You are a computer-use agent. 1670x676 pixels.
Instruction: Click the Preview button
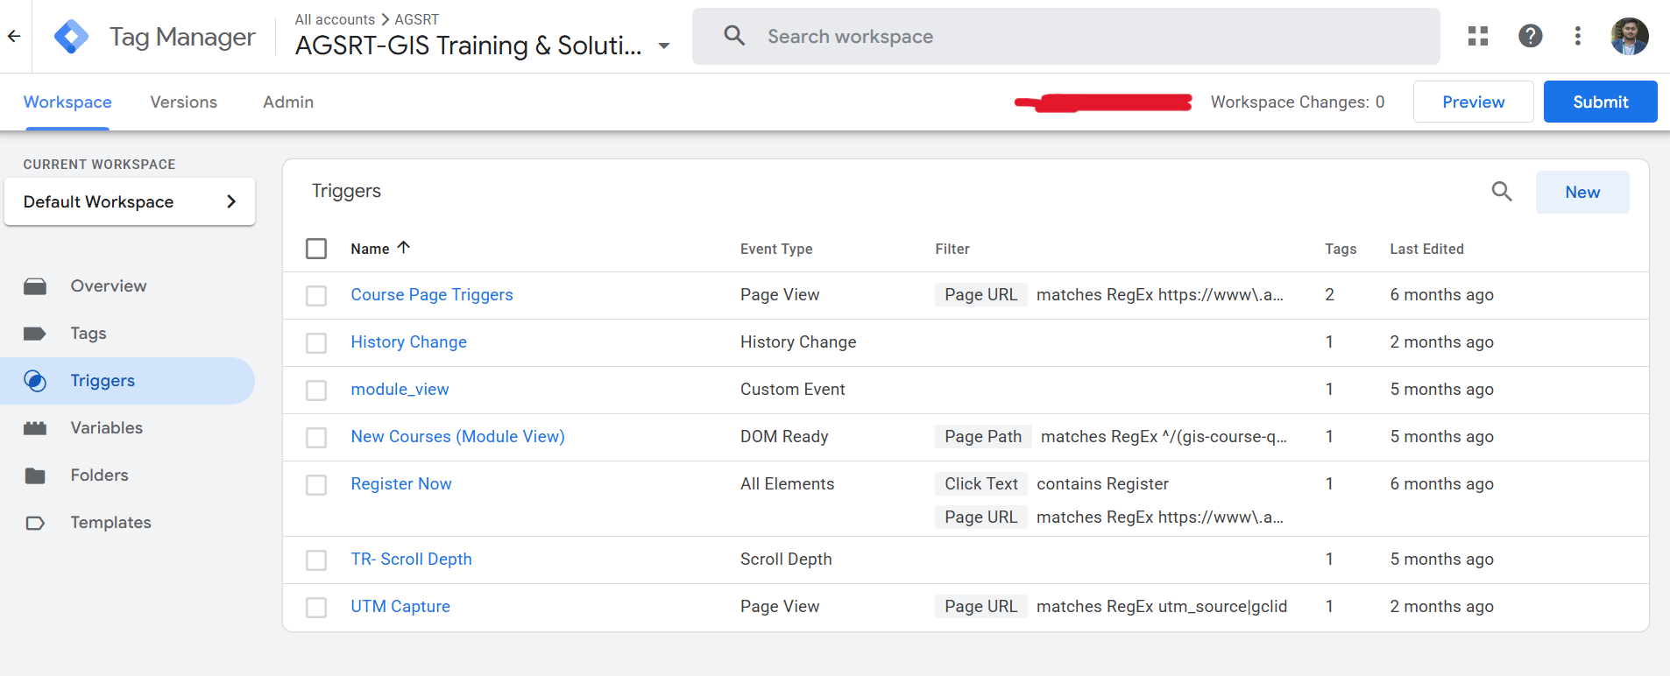(x=1474, y=102)
